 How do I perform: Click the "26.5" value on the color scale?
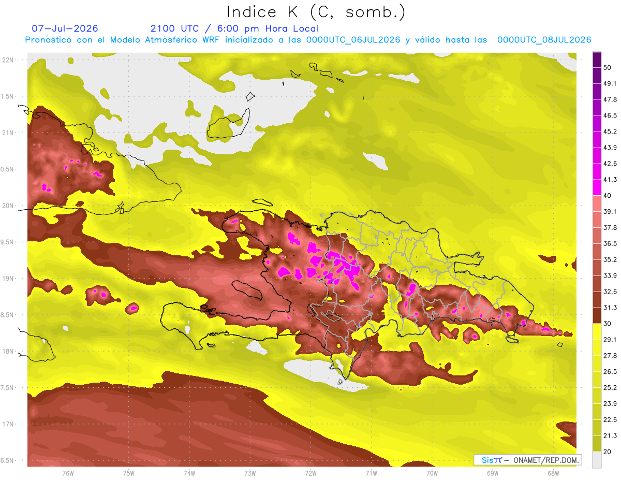(610, 371)
